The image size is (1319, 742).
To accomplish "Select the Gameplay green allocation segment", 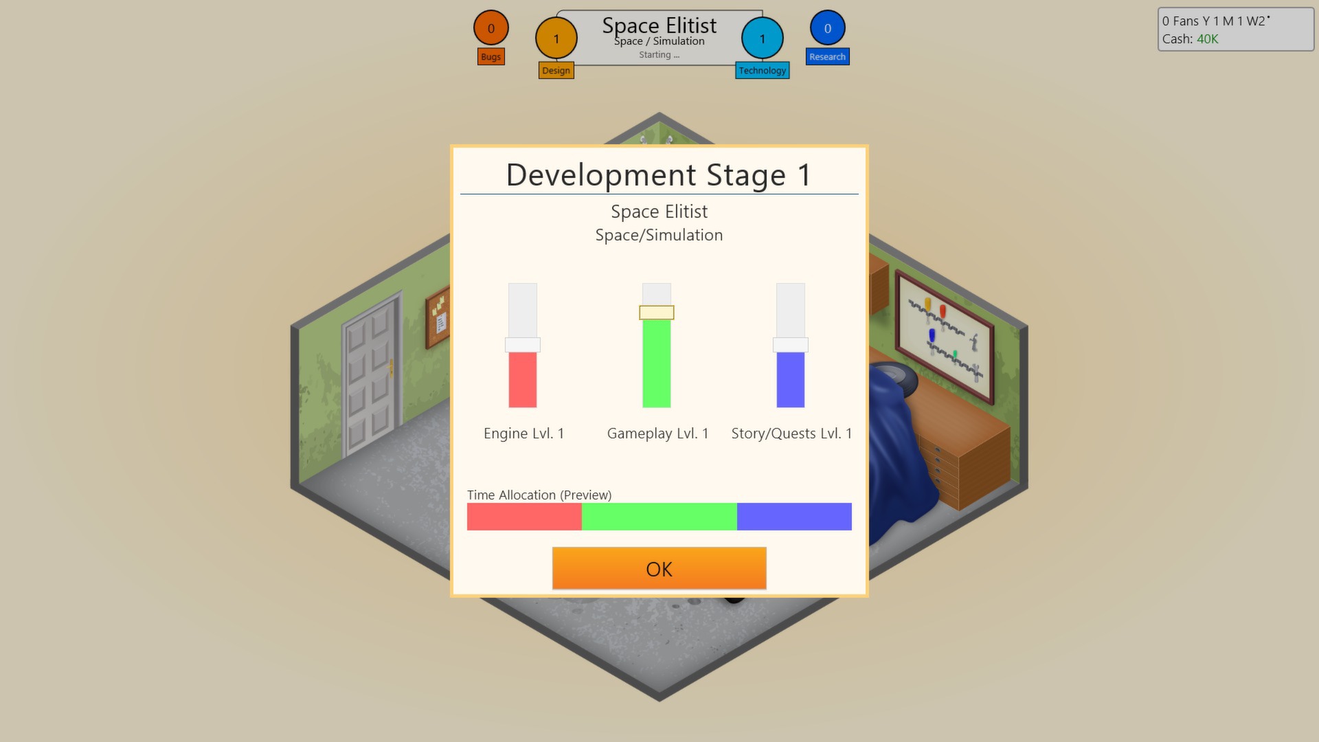I will 659,517.
